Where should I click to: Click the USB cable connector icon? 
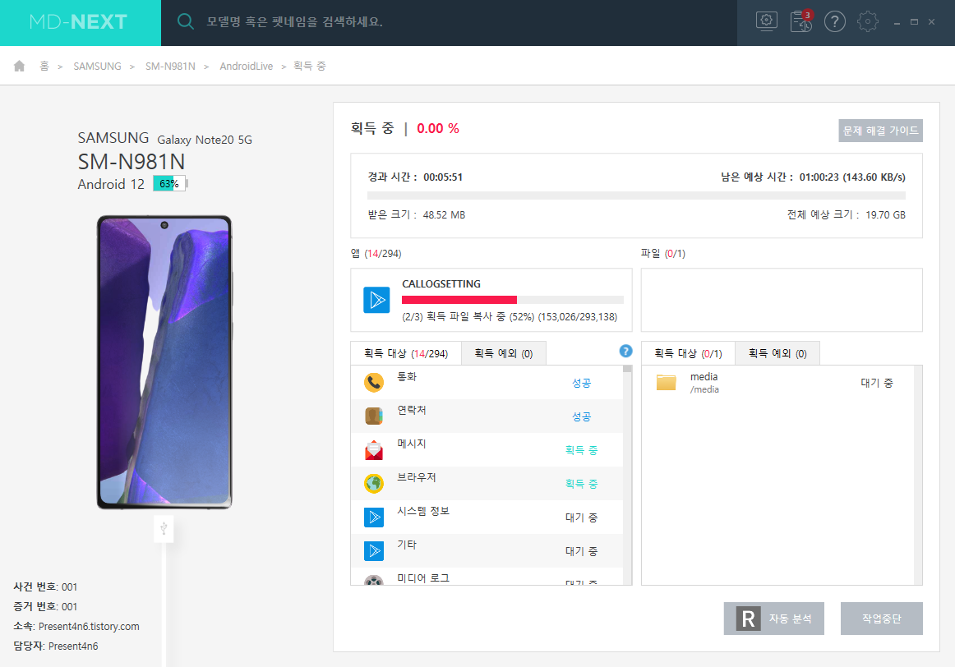coord(164,528)
